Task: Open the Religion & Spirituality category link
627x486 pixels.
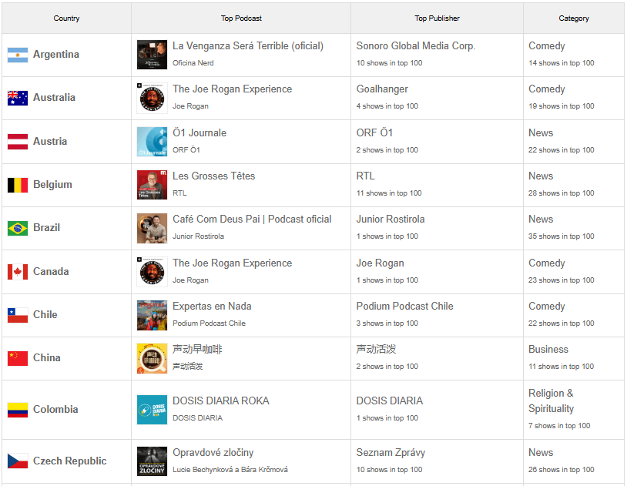Action: pos(551,401)
